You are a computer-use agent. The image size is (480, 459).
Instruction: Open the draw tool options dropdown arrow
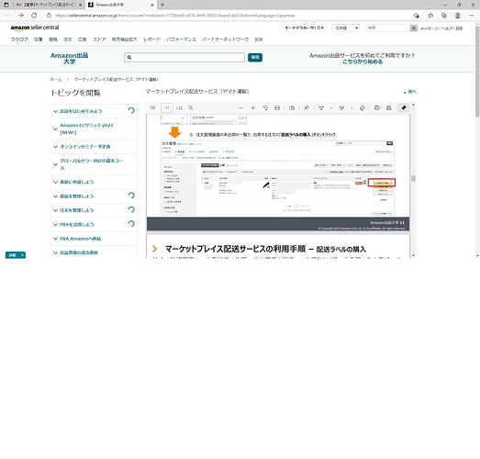coord(331,108)
